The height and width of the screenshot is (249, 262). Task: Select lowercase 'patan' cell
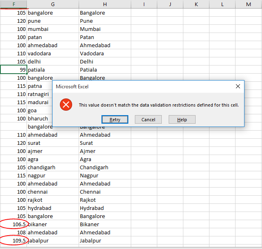tap(53, 37)
